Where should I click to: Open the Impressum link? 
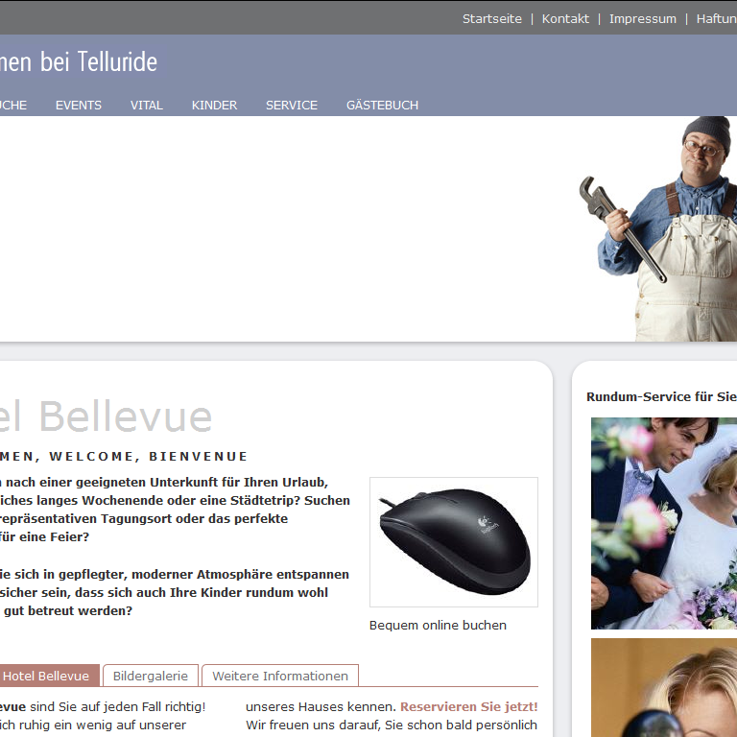click(643, 19)
